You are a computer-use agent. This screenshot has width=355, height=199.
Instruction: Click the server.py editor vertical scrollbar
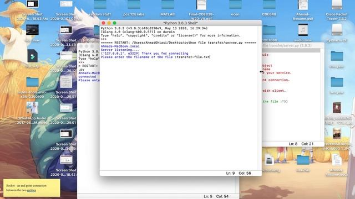tap(322, 95)
